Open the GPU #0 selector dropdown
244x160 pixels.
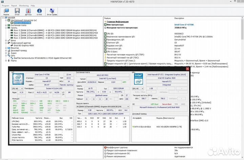[138, 89]
